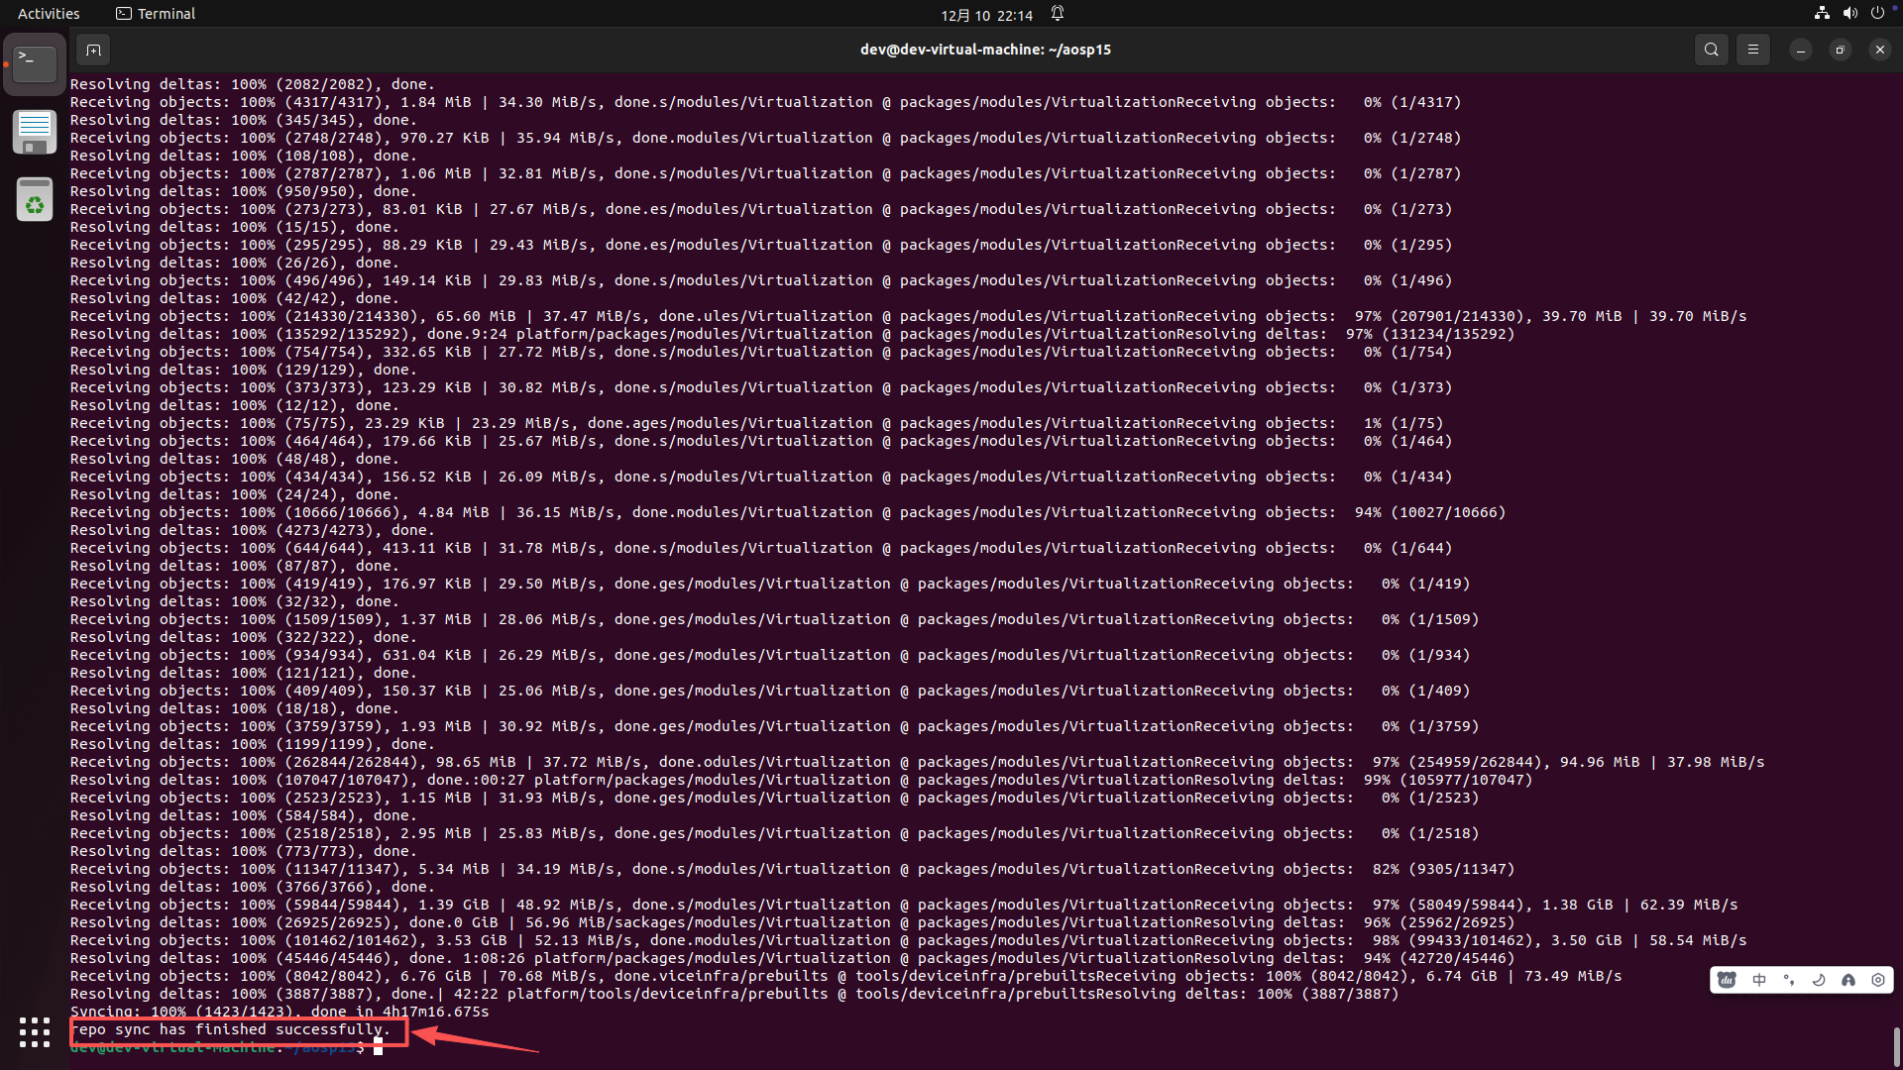Screen dimensions: 1903x1070
Task: Open the date and time calendar panel
Action: [986, 15]
